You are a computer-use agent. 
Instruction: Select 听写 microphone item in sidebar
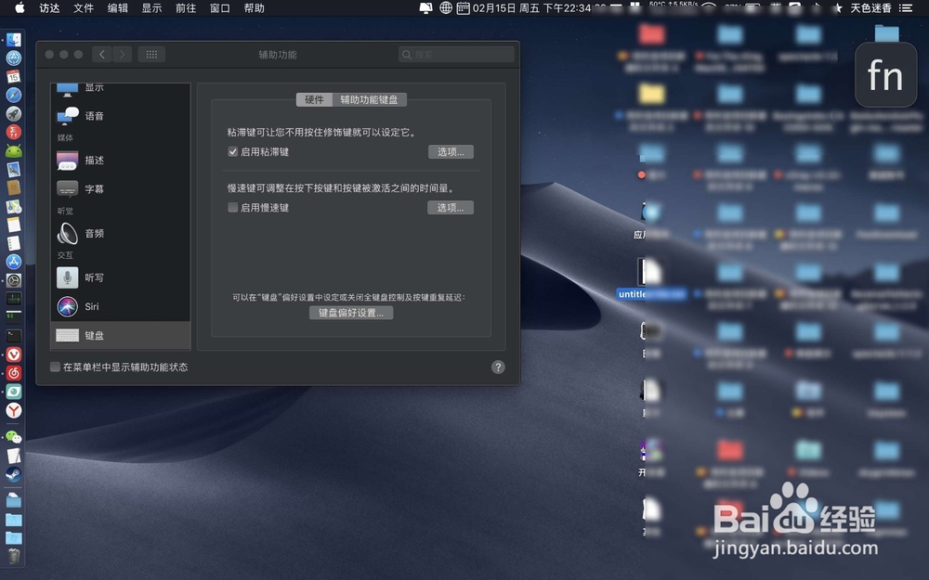(121, 277)
